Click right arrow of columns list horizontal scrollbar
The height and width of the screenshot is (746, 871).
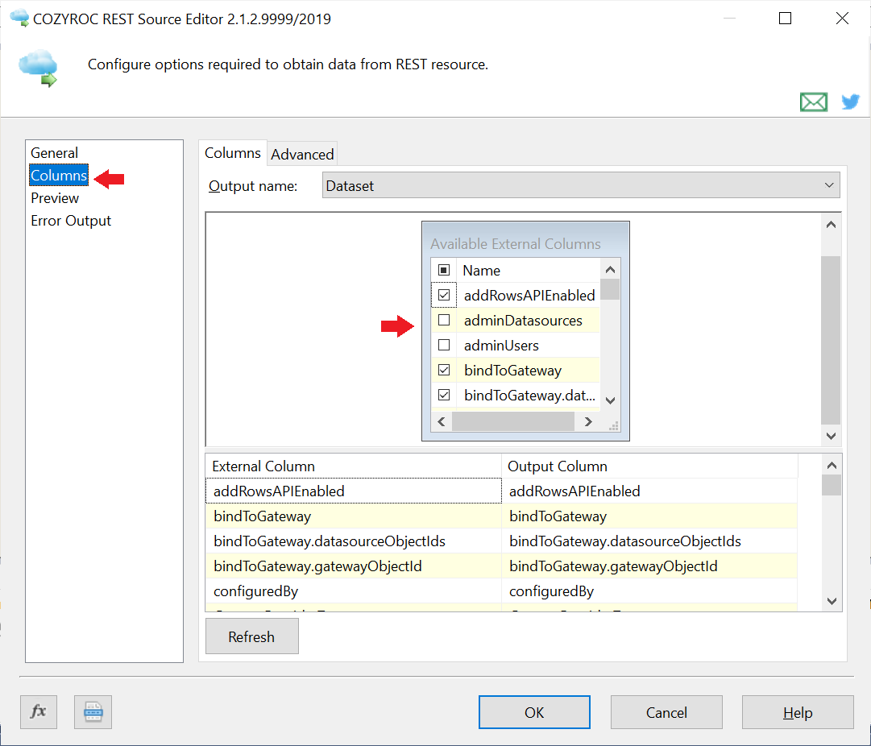click(x=588, y=421)
